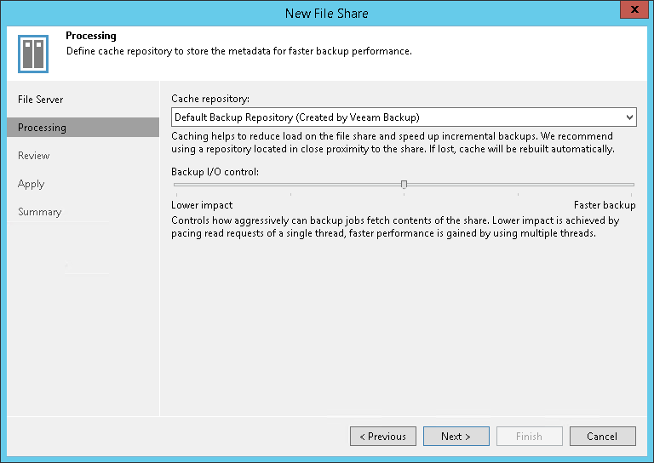Move slider to the second tick mark

pos(290,194)
